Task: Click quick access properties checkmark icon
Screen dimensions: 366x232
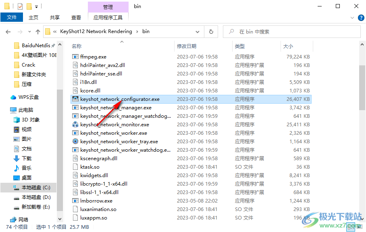Action: [20, 6]
